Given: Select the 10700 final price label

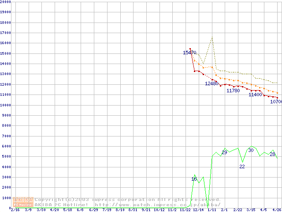Looking at the screenshot, I should pos(276,102).
